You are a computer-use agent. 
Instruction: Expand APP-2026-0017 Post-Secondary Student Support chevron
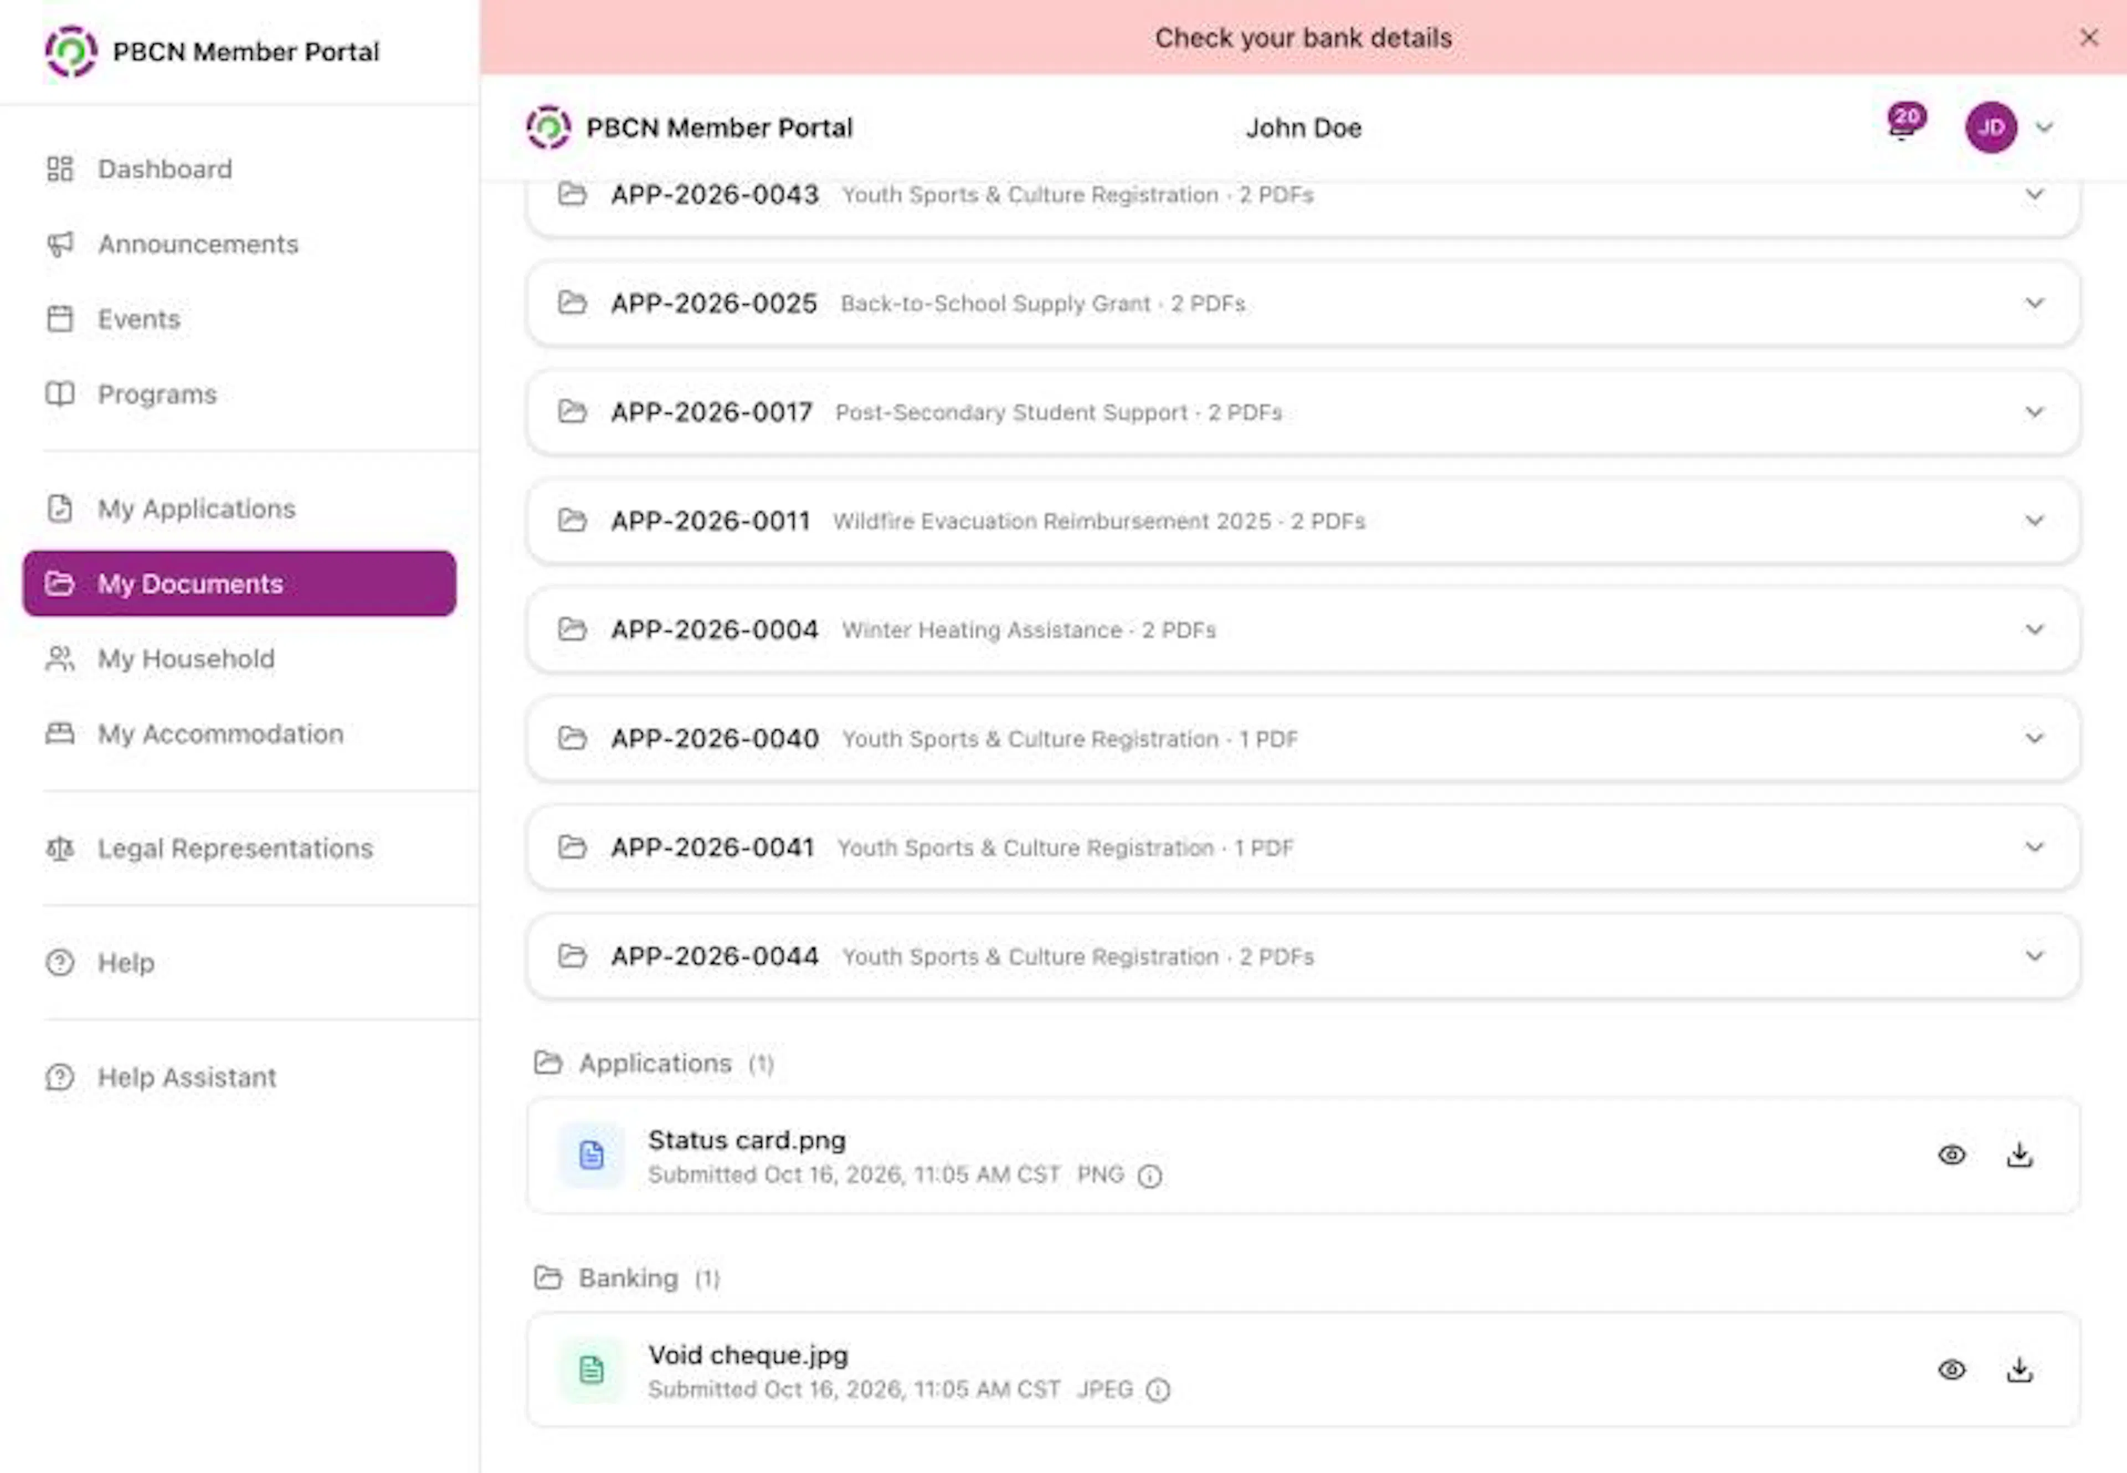(x=2034, y=412)
